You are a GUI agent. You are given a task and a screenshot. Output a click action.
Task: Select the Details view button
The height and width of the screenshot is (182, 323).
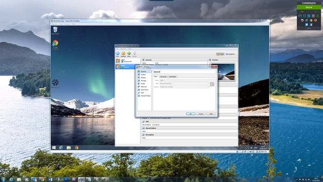coord(220,54)
